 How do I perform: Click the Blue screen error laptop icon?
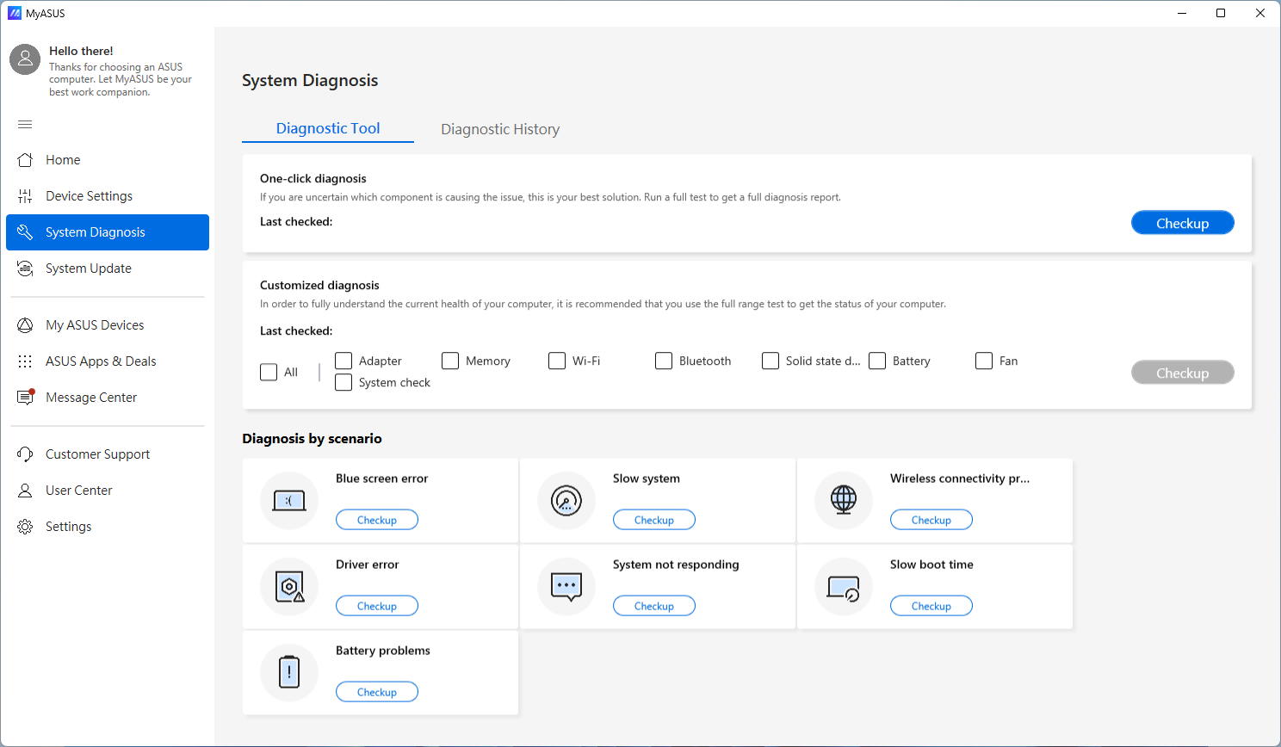289,500
